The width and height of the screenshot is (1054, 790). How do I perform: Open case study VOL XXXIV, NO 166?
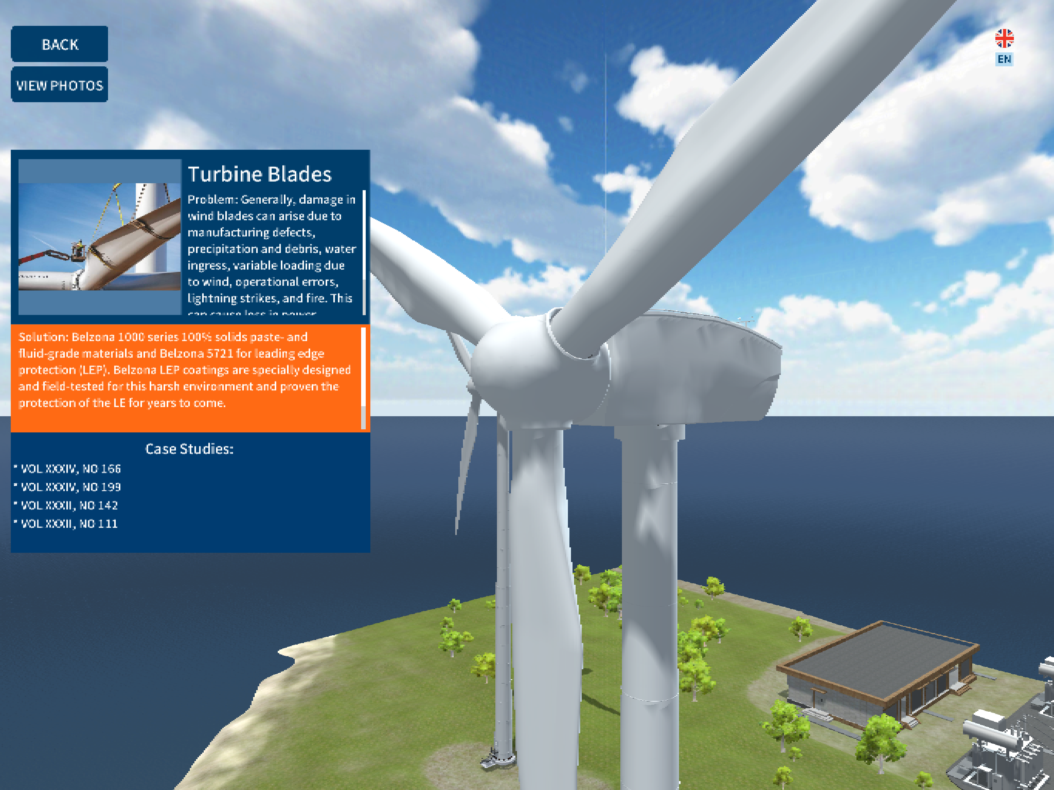tap(71, 469)
